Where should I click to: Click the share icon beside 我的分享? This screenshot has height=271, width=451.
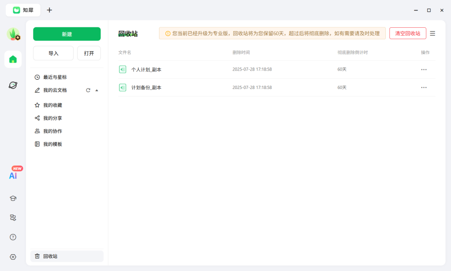pos(37,118)
